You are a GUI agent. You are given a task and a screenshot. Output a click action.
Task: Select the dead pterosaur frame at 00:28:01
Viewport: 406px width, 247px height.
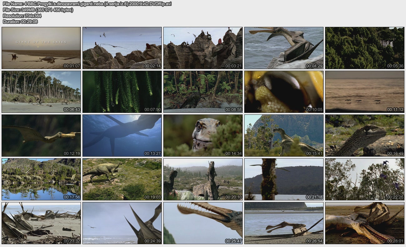click(x=365, y=223)
